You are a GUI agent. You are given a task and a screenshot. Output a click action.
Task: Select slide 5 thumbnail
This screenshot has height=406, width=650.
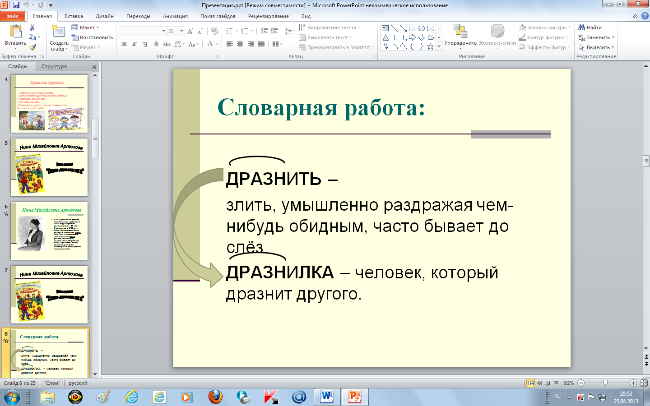[49, 167]
